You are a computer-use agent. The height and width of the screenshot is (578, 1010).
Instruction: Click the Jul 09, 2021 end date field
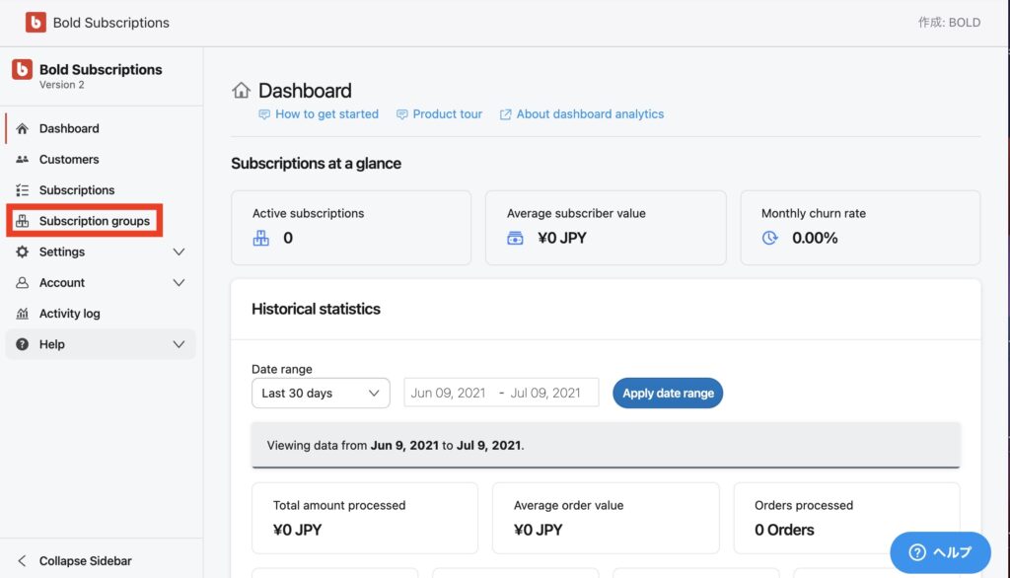[545, 394]
